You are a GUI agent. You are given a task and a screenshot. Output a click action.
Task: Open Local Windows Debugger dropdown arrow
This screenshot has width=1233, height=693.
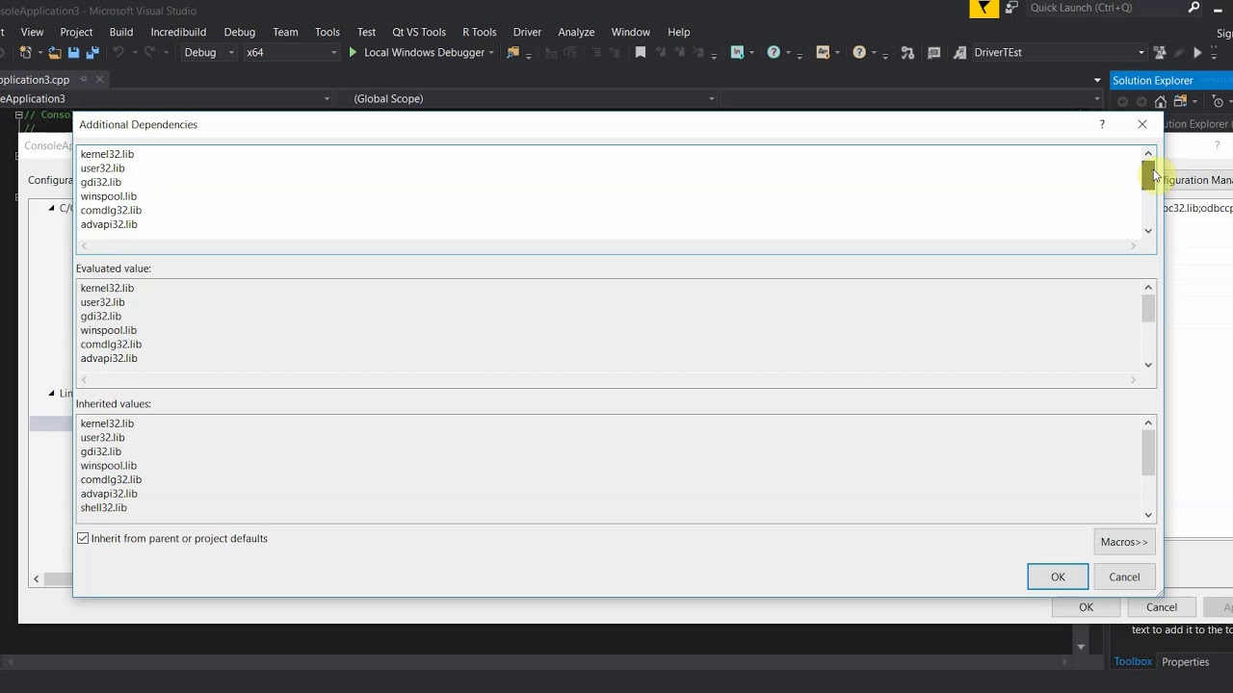pyautogui.click(x=491, y=53)
